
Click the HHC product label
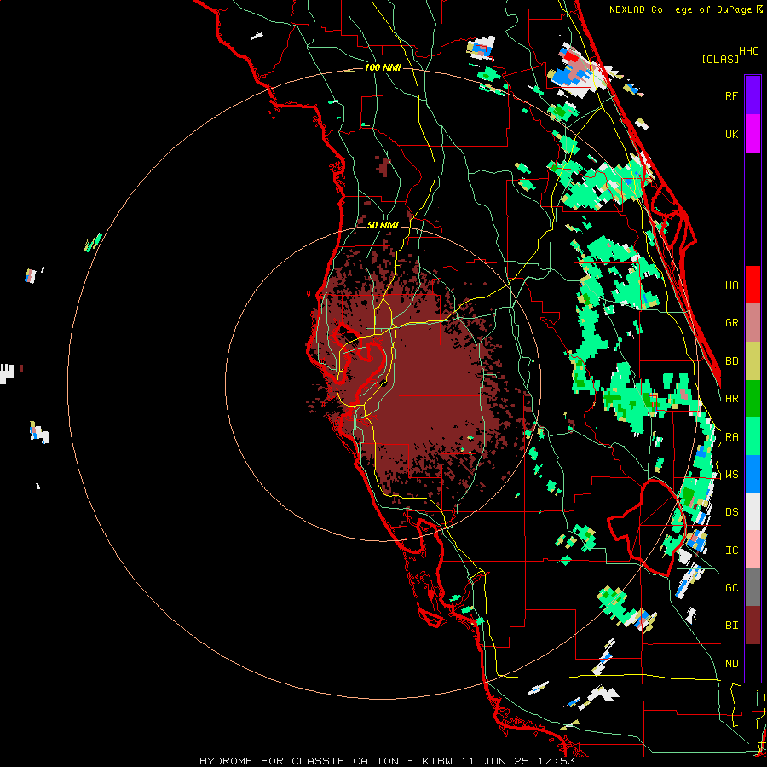(x=749, y=51)
